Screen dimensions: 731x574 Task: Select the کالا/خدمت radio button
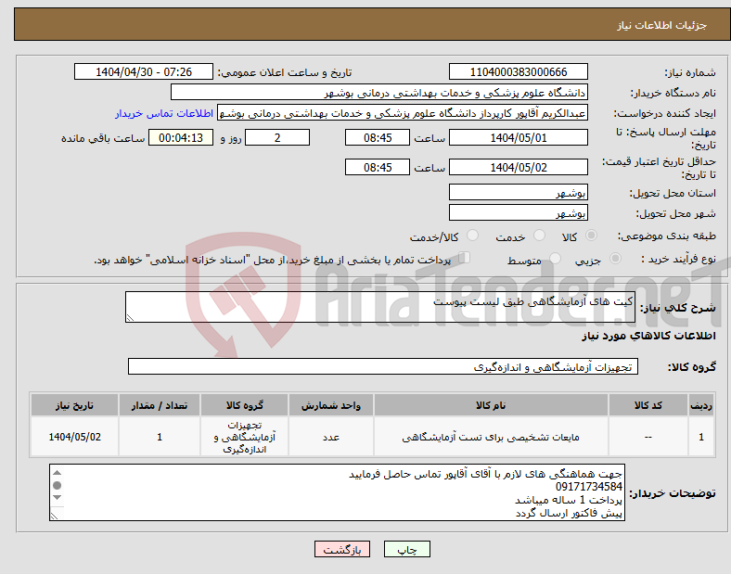[x=473, y=236]
